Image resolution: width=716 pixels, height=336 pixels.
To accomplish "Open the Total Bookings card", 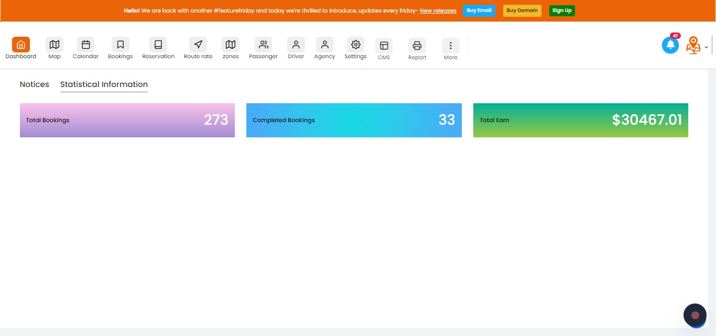I will [127, 120].
